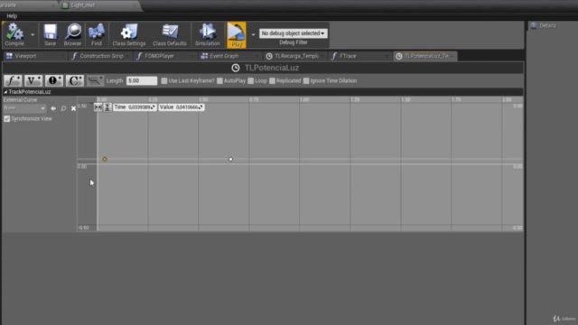Open Class Defaults

click(170, 34)
